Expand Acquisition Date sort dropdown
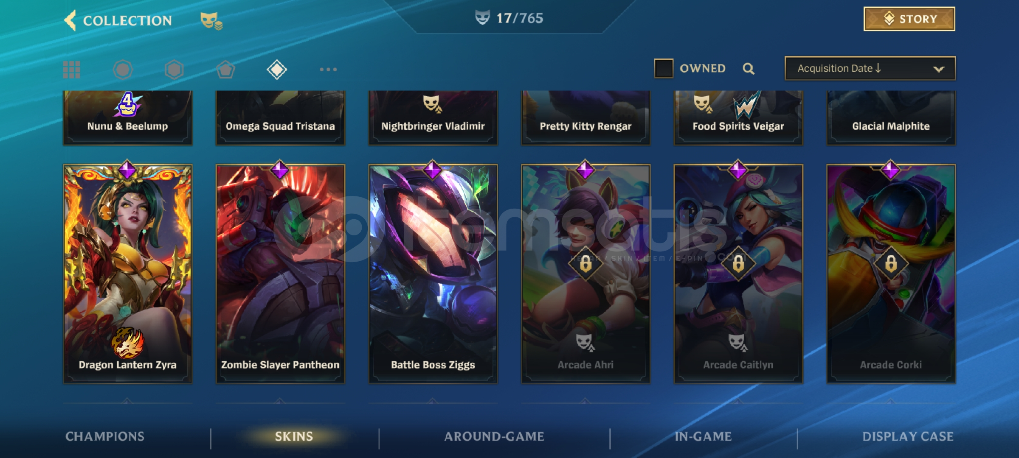 (x=870, y=68)
